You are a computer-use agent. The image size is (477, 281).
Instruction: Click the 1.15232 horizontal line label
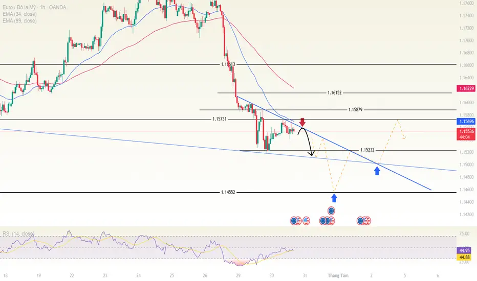[x=367, y=150]
